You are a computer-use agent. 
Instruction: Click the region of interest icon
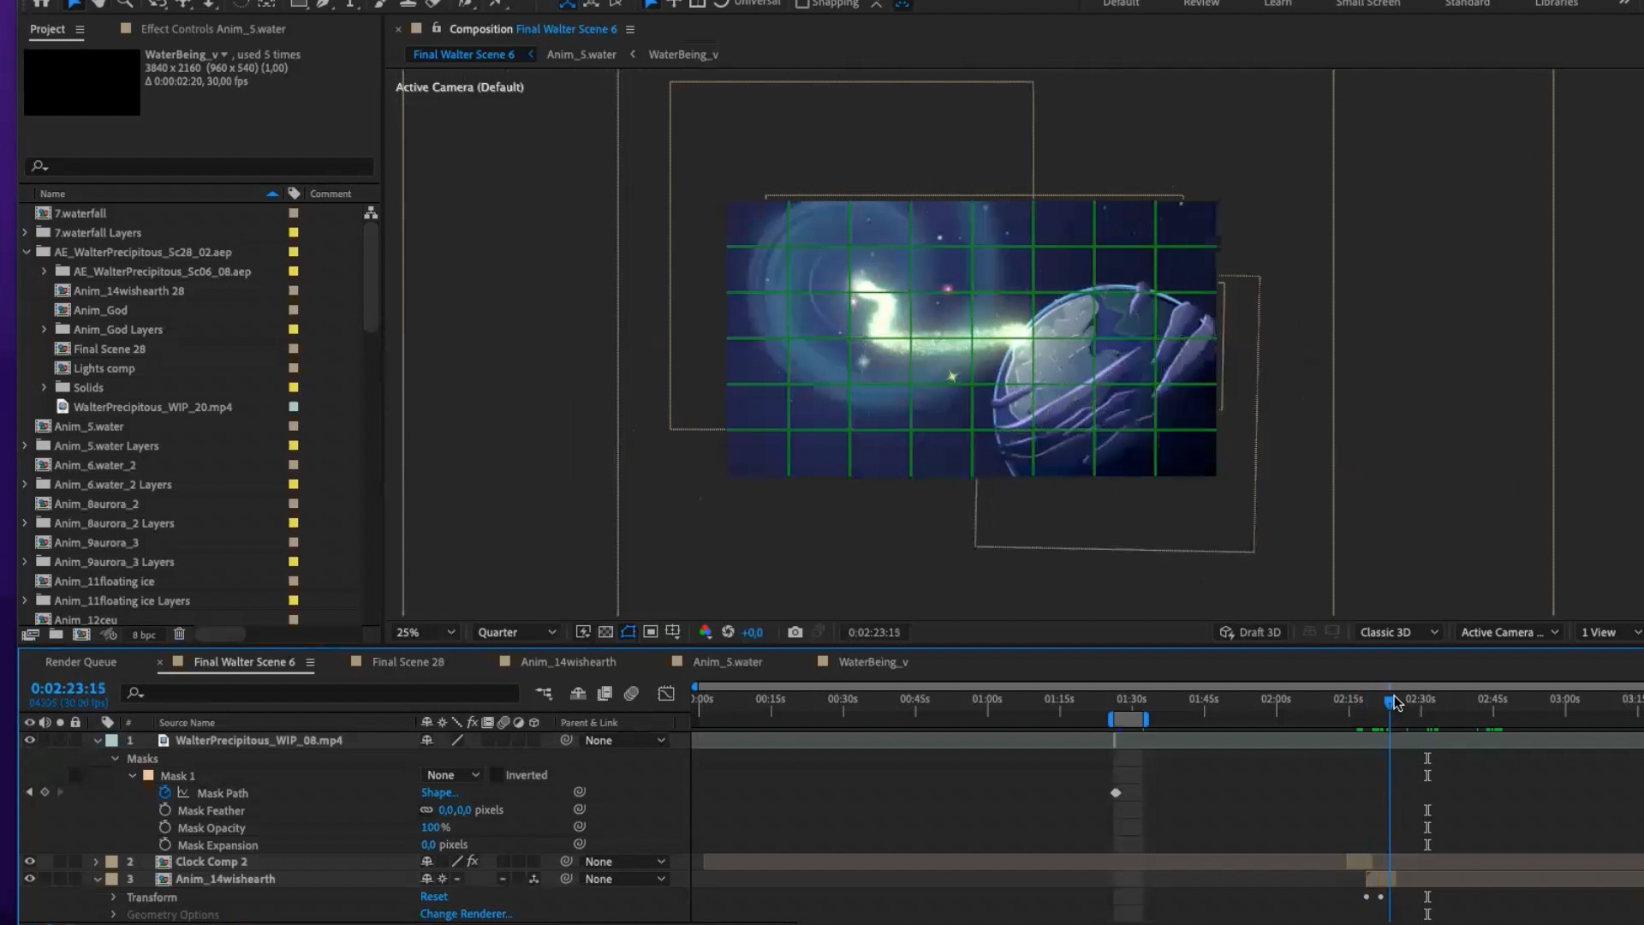651,632
